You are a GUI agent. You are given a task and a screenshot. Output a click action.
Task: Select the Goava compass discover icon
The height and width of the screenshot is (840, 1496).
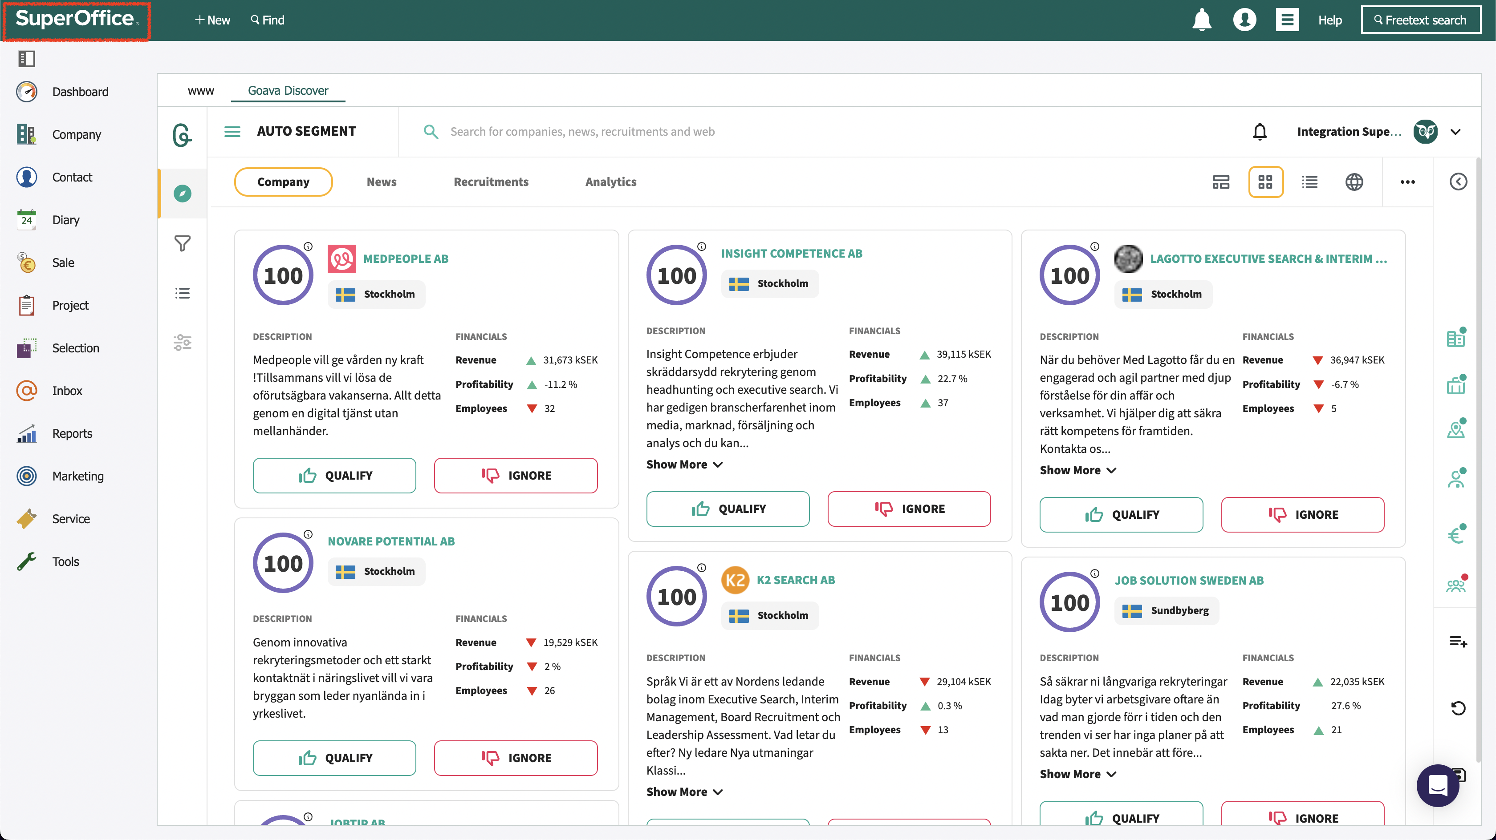(183, 193)
